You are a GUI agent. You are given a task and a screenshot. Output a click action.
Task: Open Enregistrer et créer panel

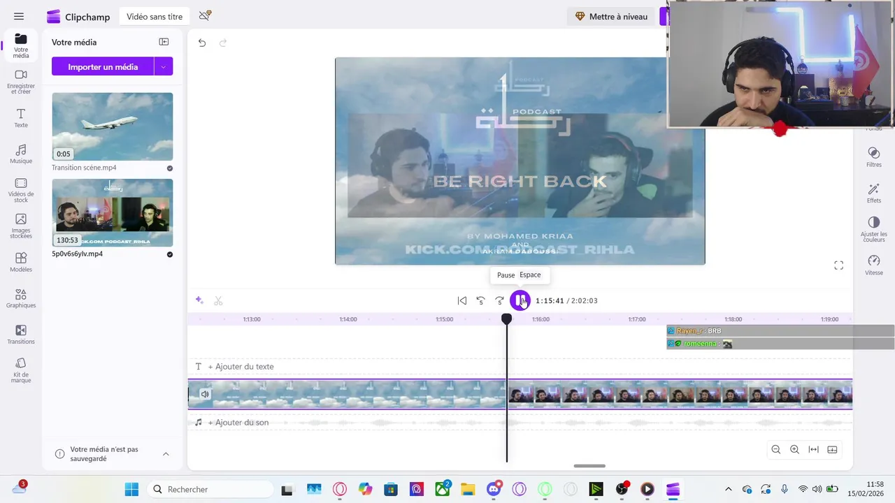21,82
